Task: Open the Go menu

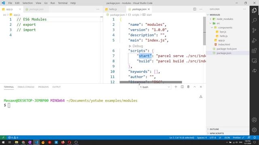Action: pyautogui.click(x=46, y=3)
